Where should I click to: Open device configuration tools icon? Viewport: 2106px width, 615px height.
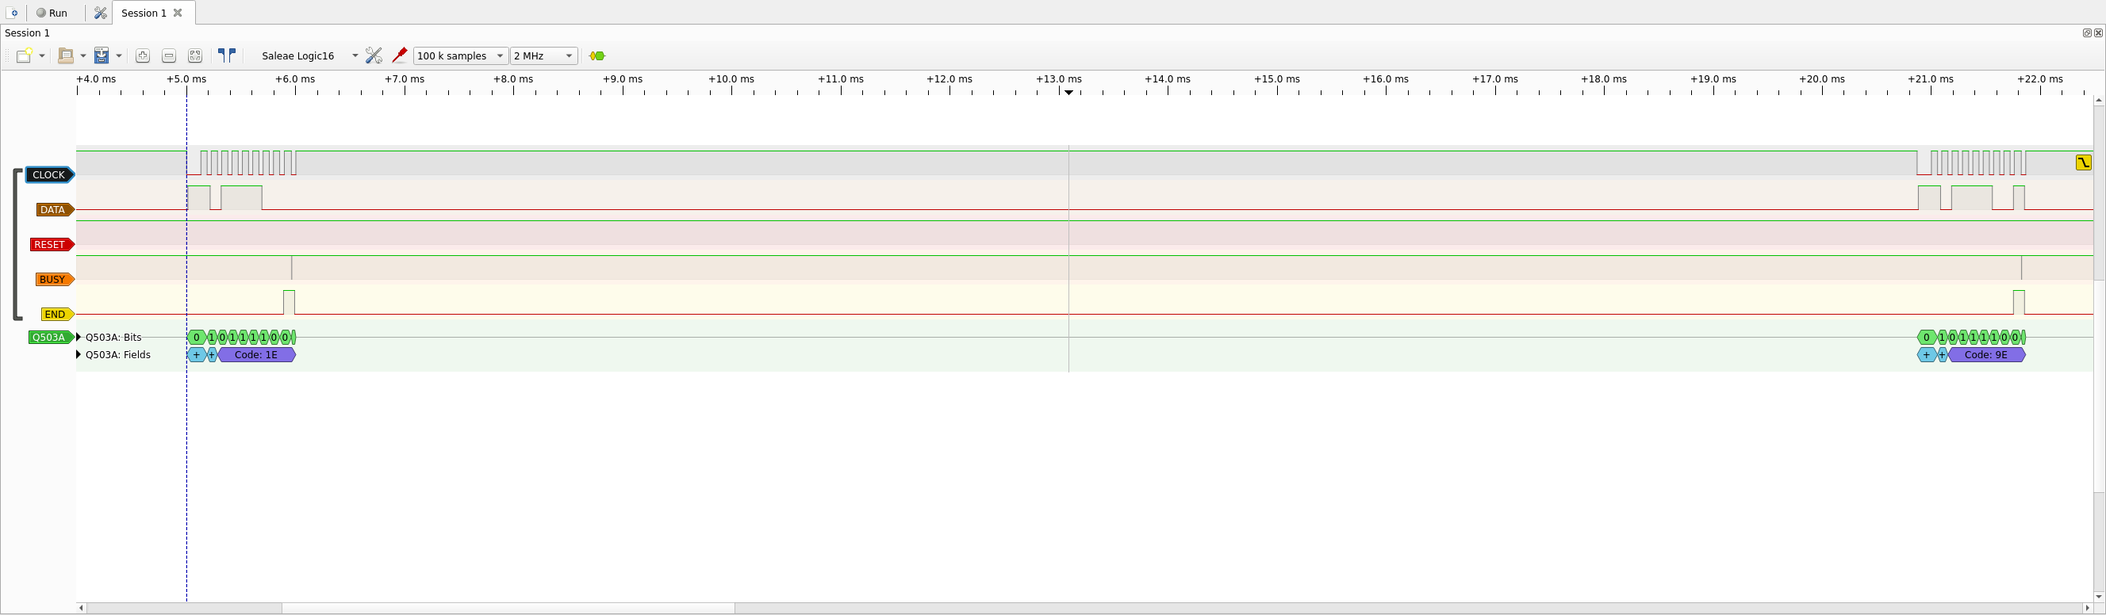coord(374,55)
